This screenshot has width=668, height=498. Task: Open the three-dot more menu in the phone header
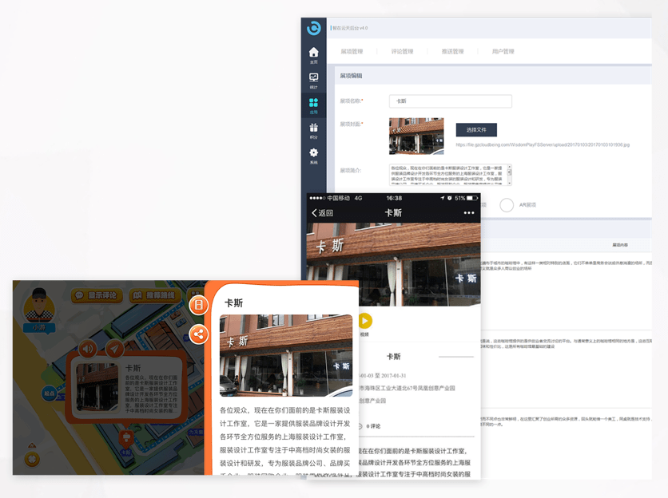point(468,213)
